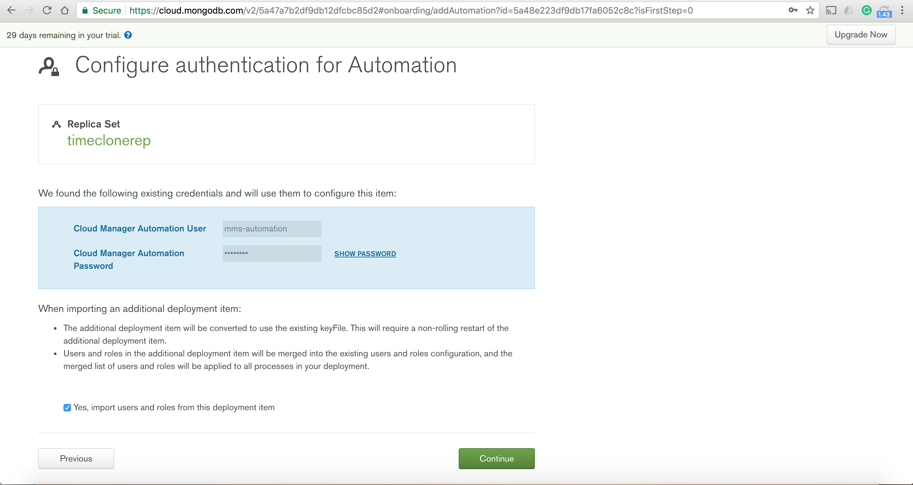Click the 29 days trial notification area
The width and height of the screenshot is (913, 485).
click(69, 35)
